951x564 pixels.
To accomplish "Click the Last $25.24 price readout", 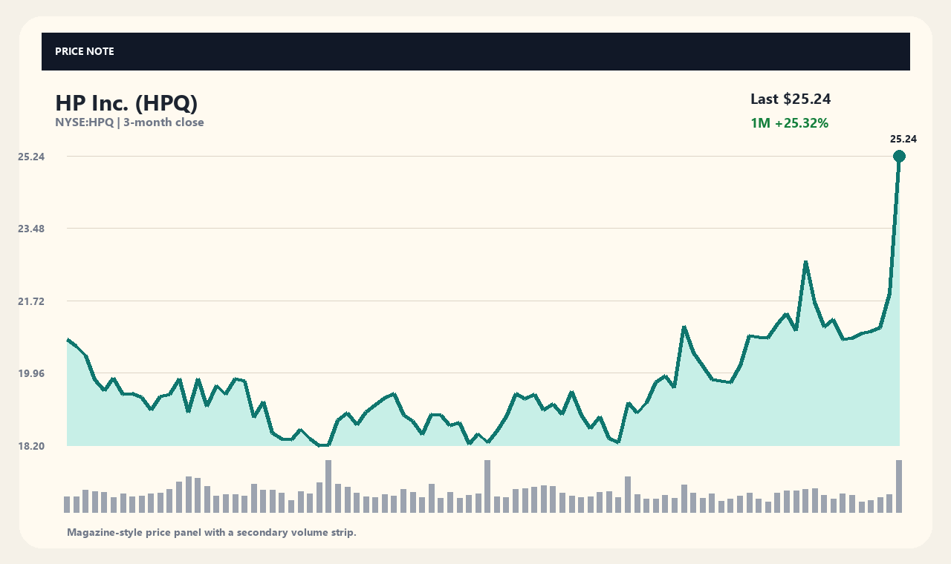I will click(x=791, y=99).
